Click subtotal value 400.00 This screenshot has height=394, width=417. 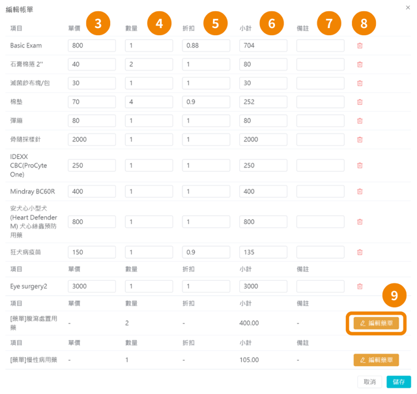coord(249,323)
